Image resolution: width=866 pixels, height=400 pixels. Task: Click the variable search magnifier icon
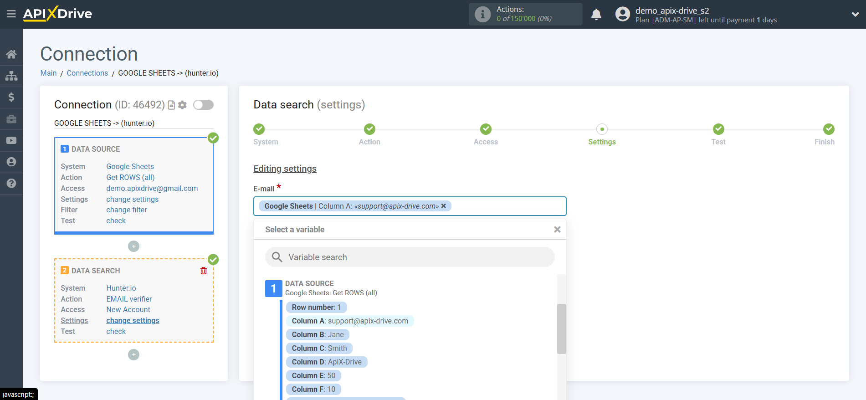pos(277,257)
